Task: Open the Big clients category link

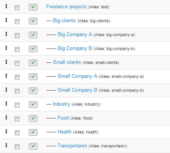Action: click(64, 21)
